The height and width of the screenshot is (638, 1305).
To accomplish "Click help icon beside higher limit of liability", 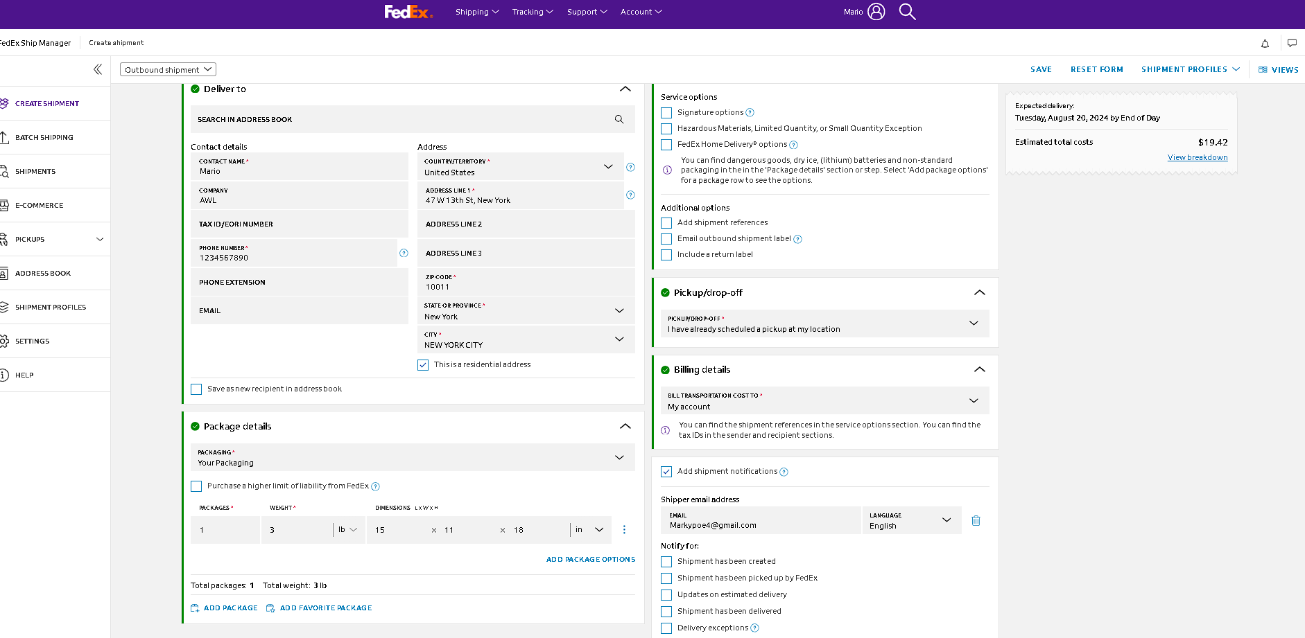I will coord(375,486).
